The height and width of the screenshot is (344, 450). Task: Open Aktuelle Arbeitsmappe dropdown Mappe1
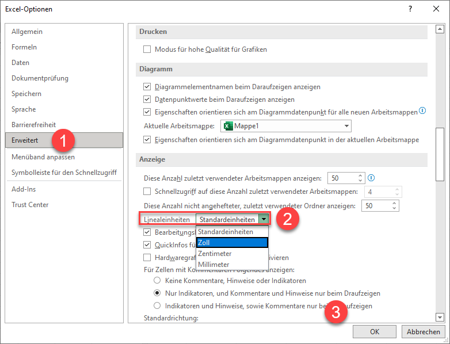coord(286,126)
